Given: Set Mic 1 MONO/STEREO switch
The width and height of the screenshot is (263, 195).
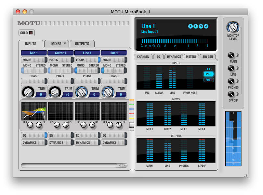Looking at the screenshot, I should [34, 70].
